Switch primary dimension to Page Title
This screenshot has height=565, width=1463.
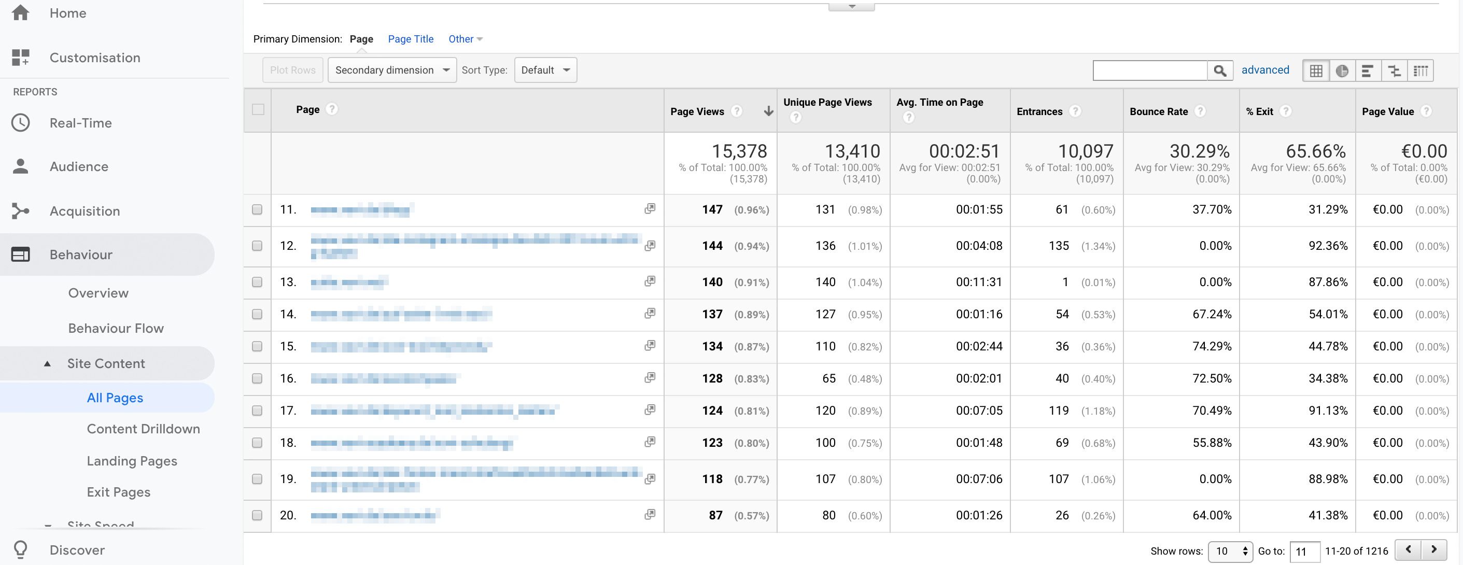[411, 39]
